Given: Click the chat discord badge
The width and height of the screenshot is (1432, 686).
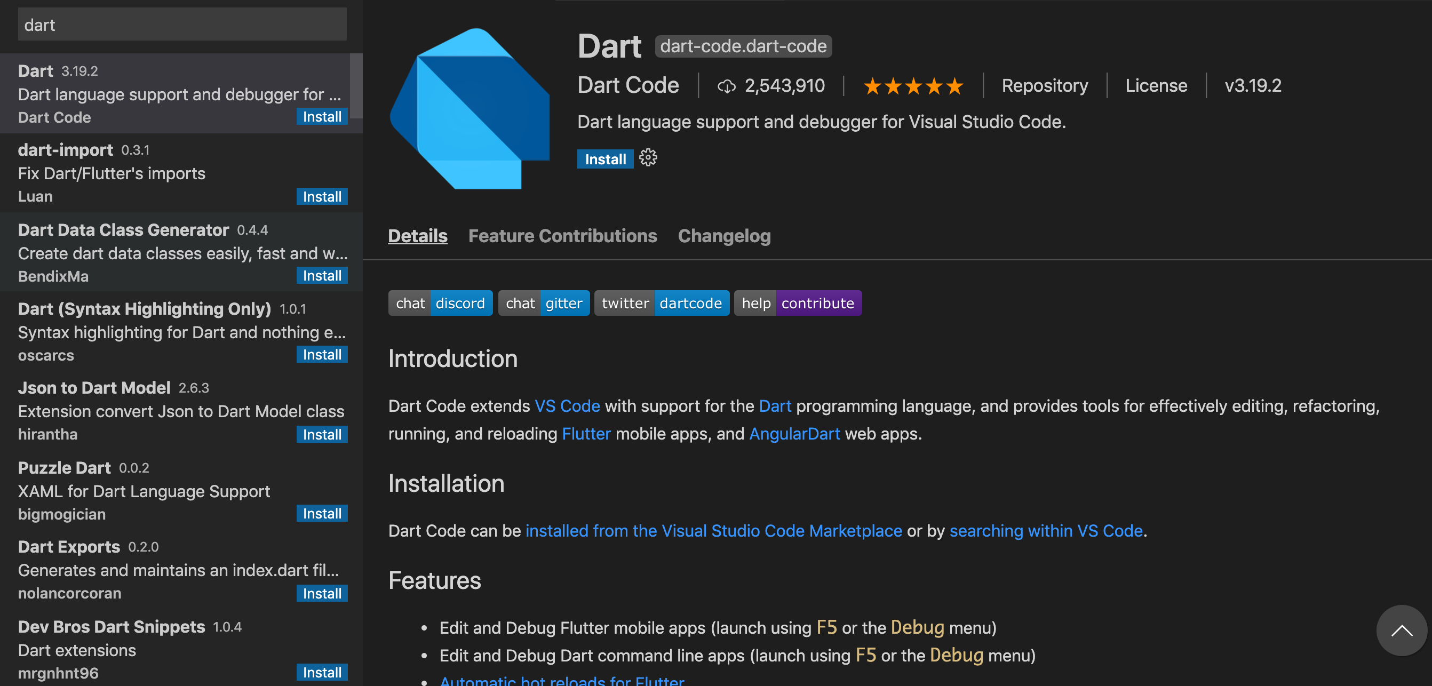Looking at the screenshot, I should point(440,303).
